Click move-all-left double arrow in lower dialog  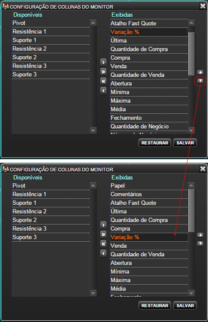[x=103, y=244]
